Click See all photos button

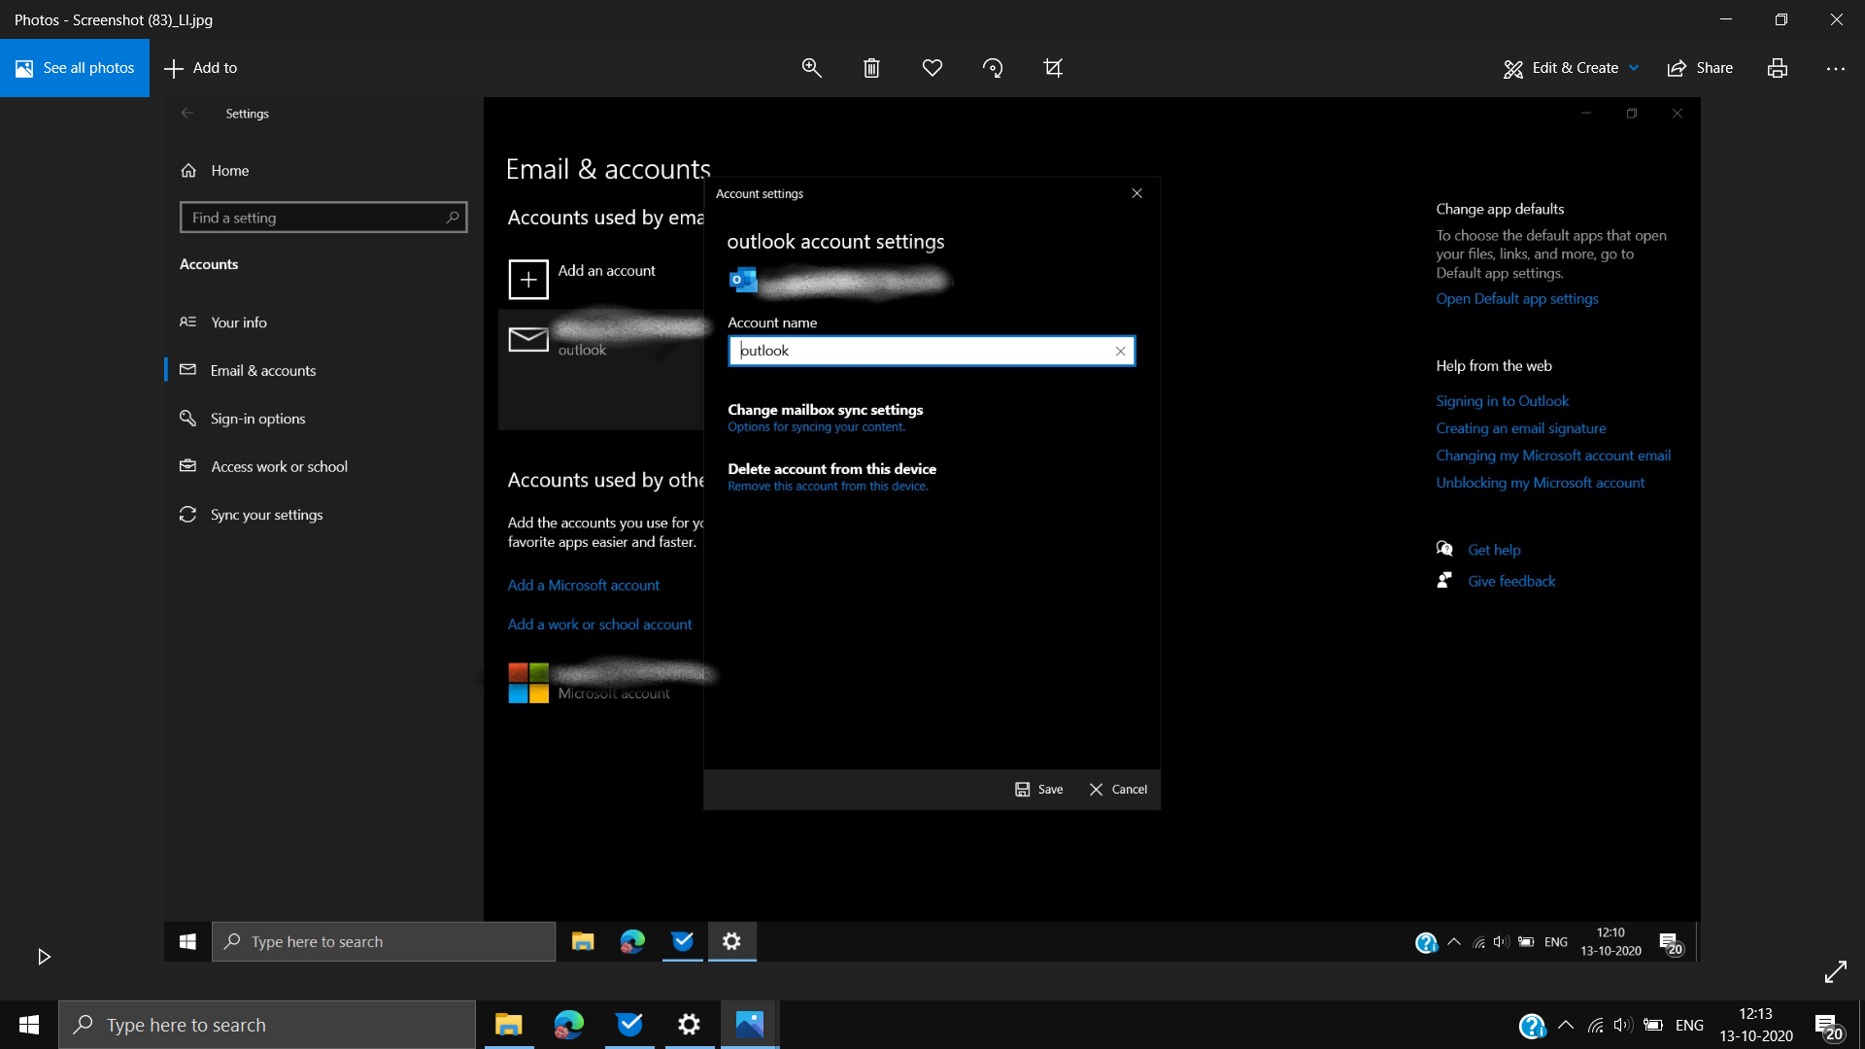coord(75,68)
